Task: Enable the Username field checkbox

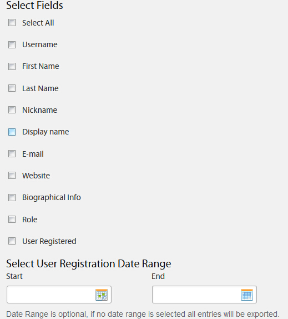Action: 12,44
